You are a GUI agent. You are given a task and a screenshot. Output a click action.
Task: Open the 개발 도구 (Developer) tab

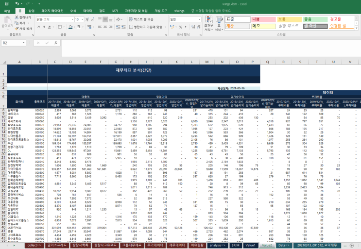(x=161, y=11)
